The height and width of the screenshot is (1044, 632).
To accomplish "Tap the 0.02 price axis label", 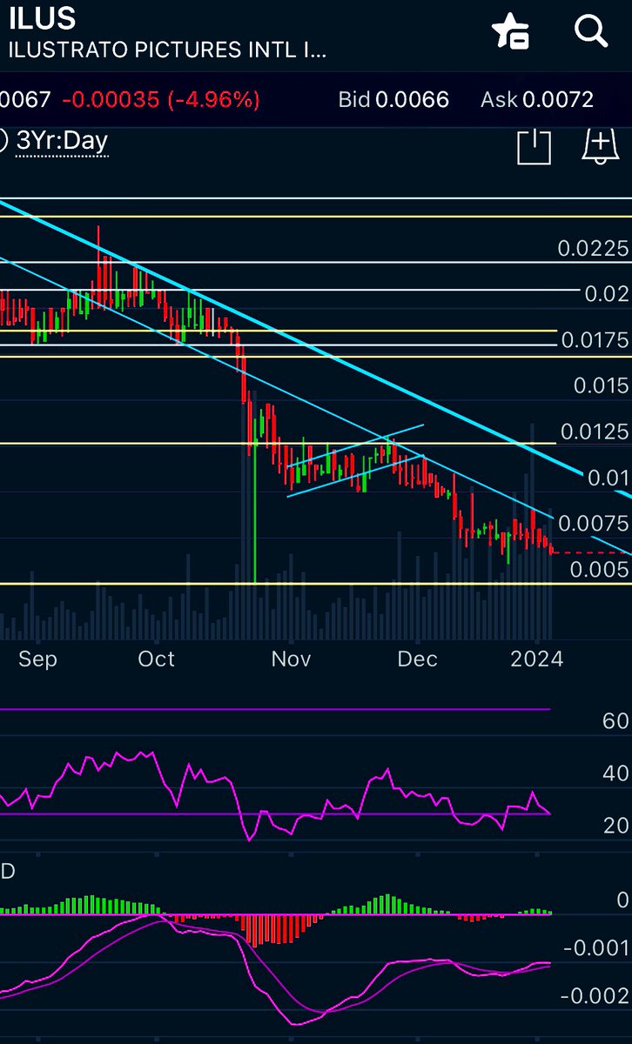I will (x=606, y=294).
